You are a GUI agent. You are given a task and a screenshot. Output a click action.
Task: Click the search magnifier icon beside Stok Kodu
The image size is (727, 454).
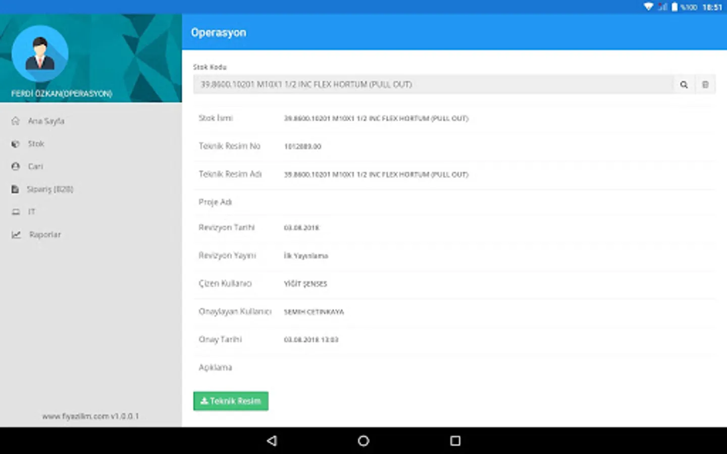pos(684,85)
